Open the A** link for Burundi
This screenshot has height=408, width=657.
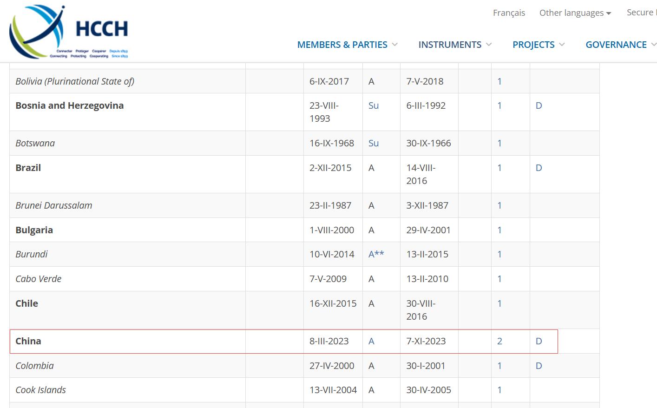pos(376,254)
